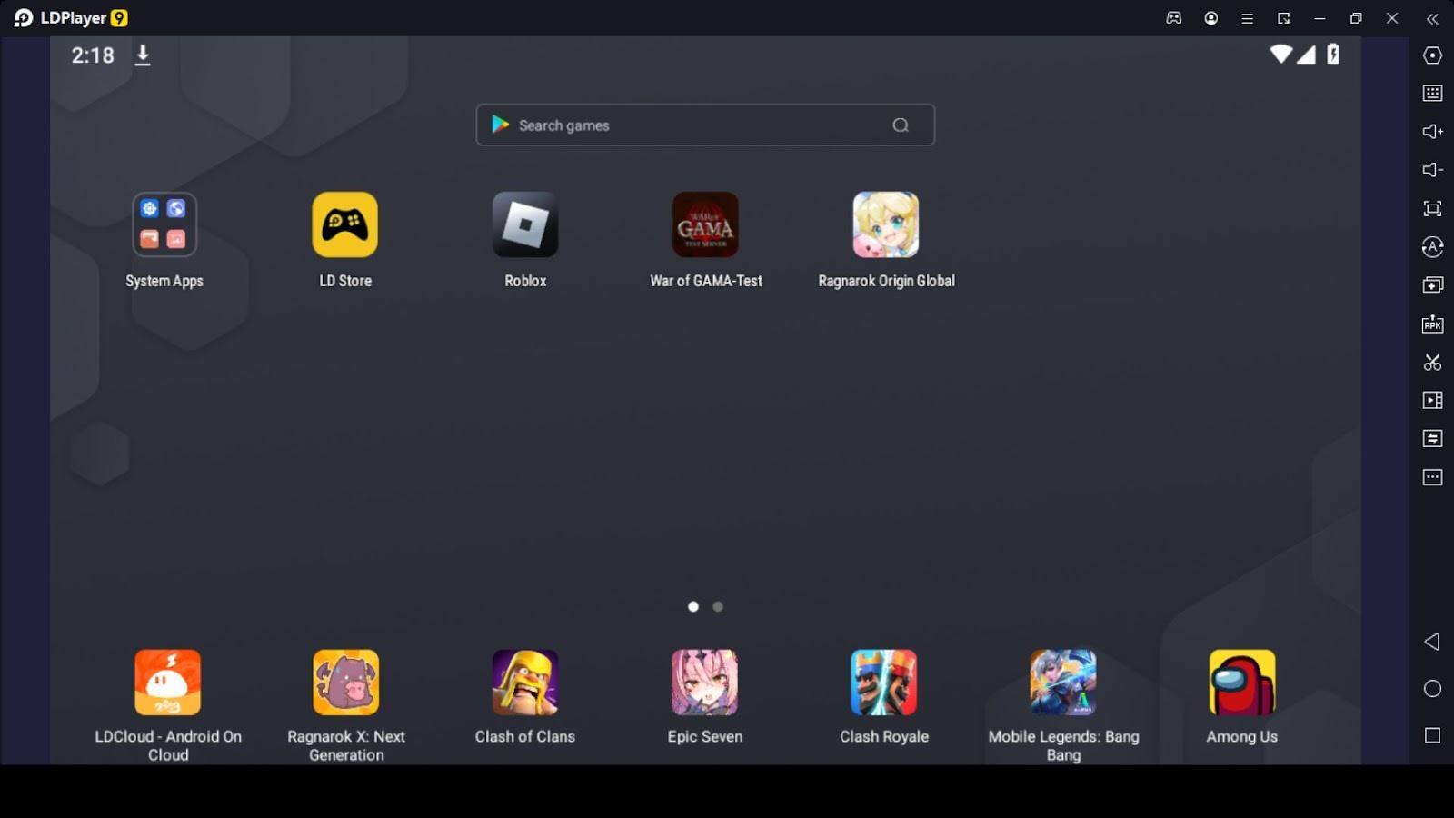Install APK from sidebar
The image size is (1454, 818).
pyautogui.click(x=1432, y=324)
